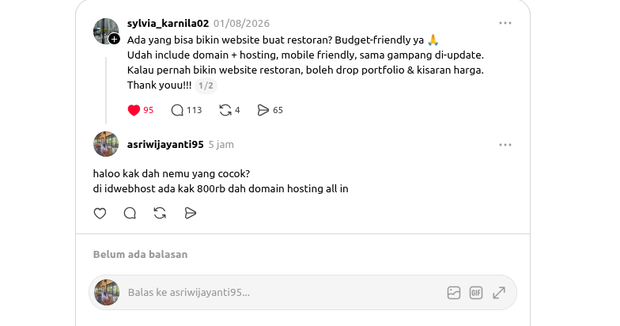The height and width of the screenshot is (326, 620).
Task: Add a GIF to the reply
Action: [476, 293]
